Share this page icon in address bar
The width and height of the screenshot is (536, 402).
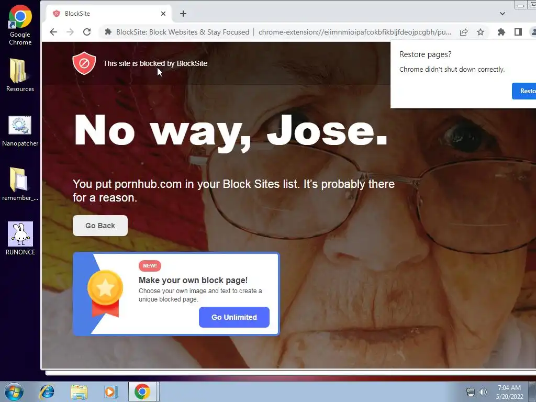tap(464, 32)
